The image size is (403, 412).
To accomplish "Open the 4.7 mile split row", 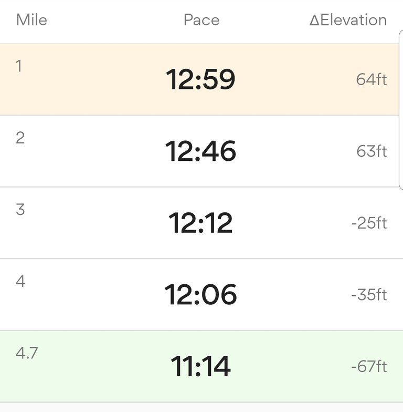I will (201, 366).
